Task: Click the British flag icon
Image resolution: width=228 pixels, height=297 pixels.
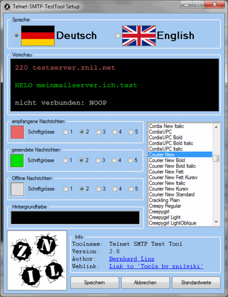Action: [x=139, y=36]
